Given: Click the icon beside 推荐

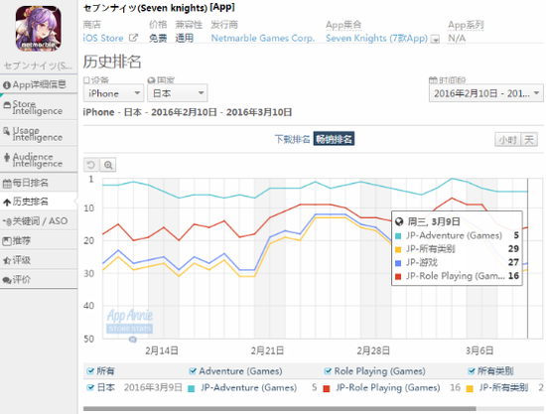Looking at the screenshot, I should pos(7,241).
